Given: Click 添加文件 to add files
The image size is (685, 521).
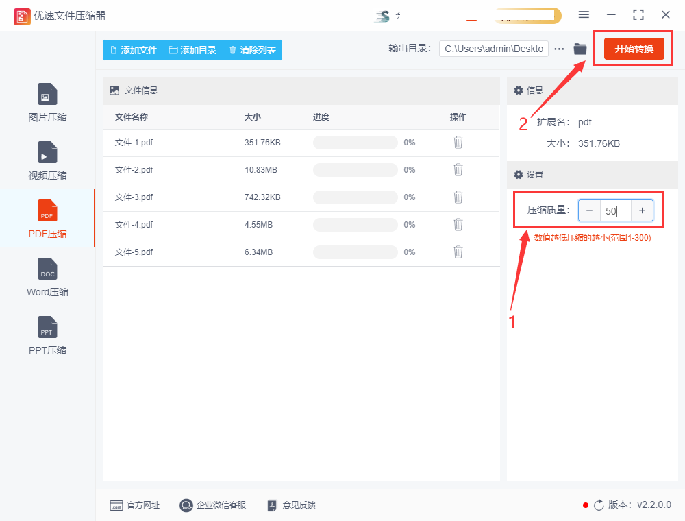Looking at the screenshot, I should 134,50.
